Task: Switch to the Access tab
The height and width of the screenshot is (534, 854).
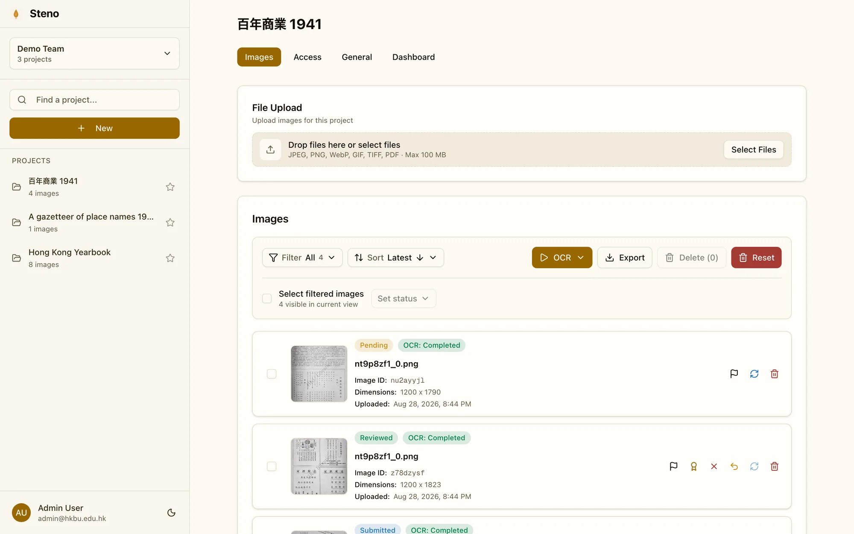Action: point(307,57)
